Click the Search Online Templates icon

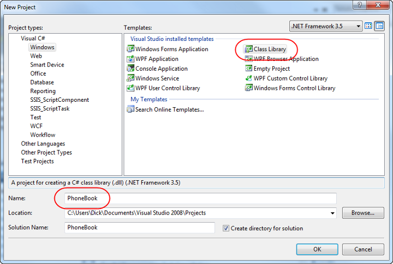pos(131,109)
